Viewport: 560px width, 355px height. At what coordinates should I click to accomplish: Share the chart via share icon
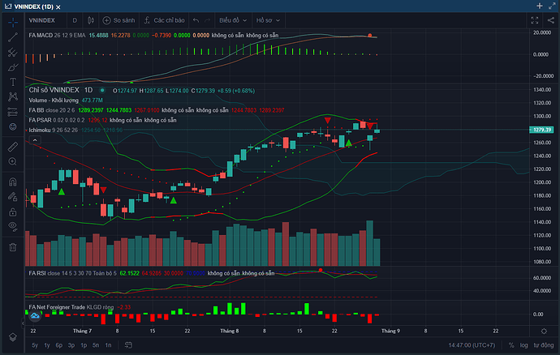click(551, 20)
